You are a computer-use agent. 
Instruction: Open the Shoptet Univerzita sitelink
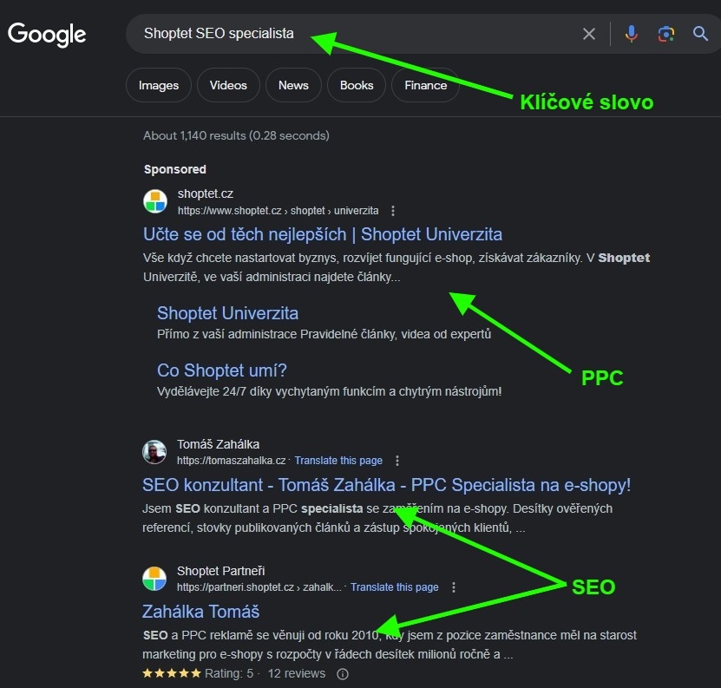point(227,313)
